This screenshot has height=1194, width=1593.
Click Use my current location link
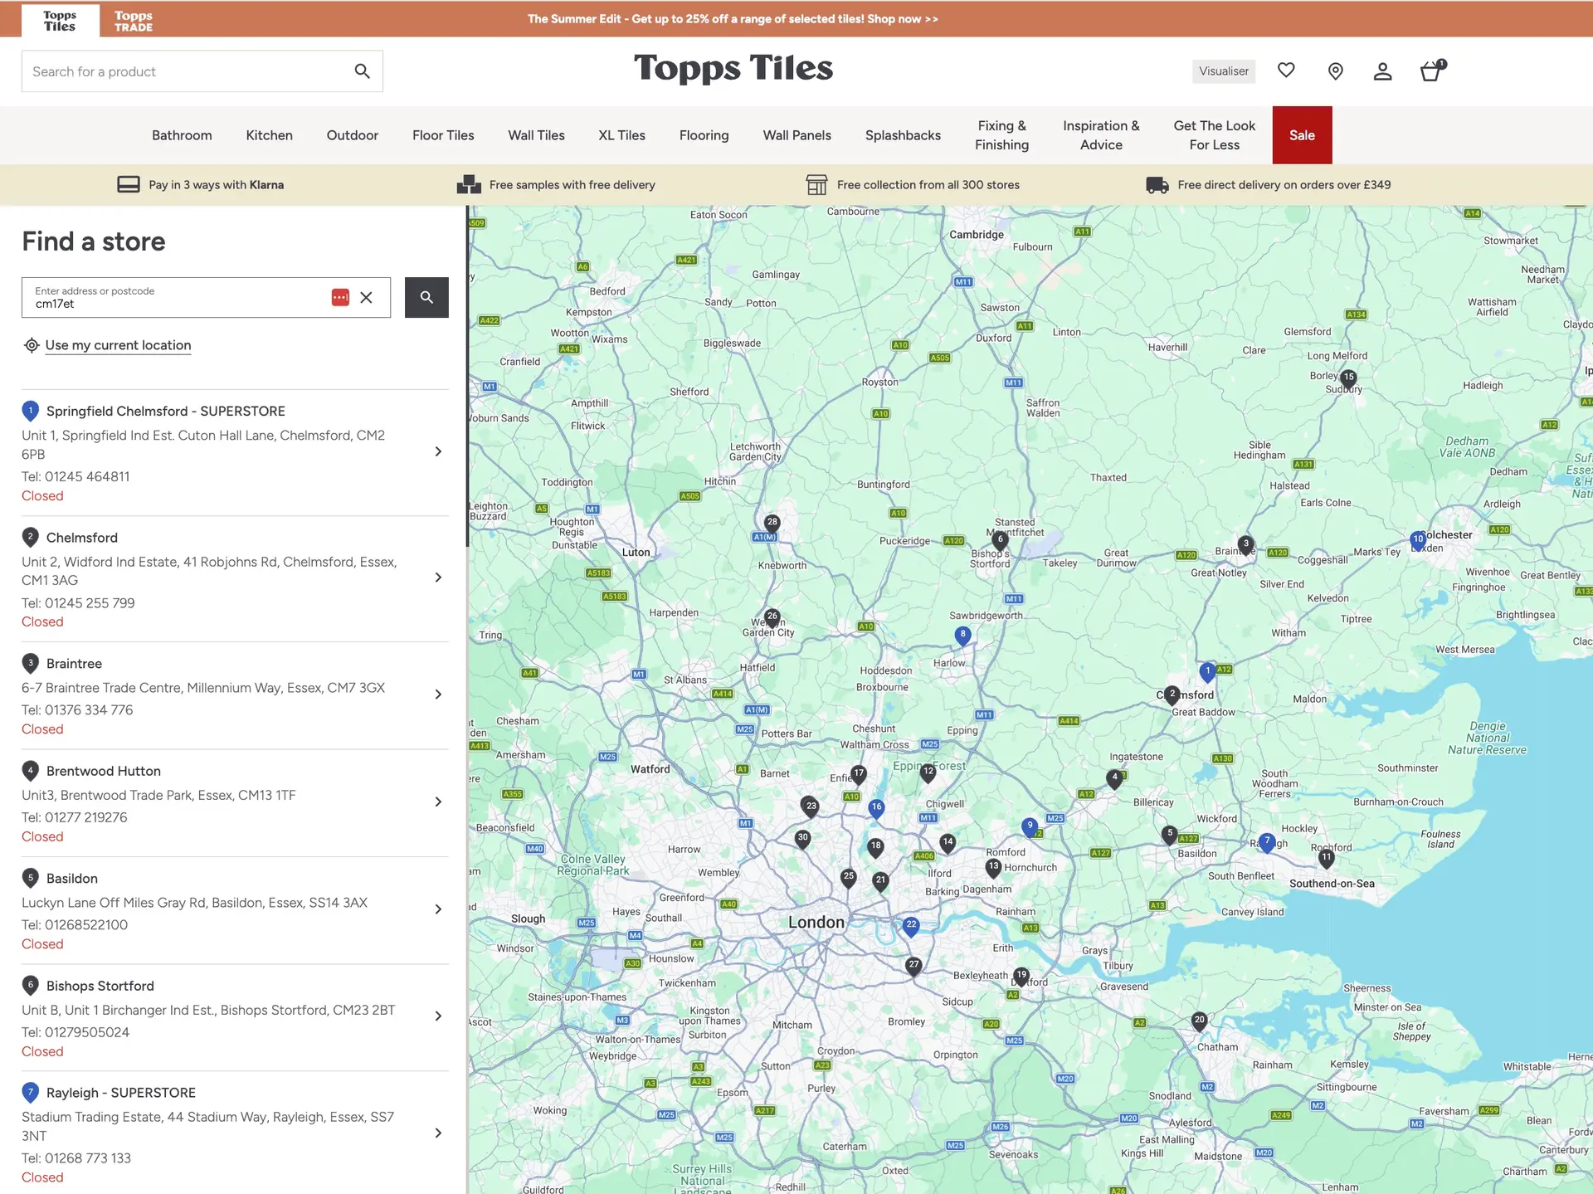[x=118, y=345]
